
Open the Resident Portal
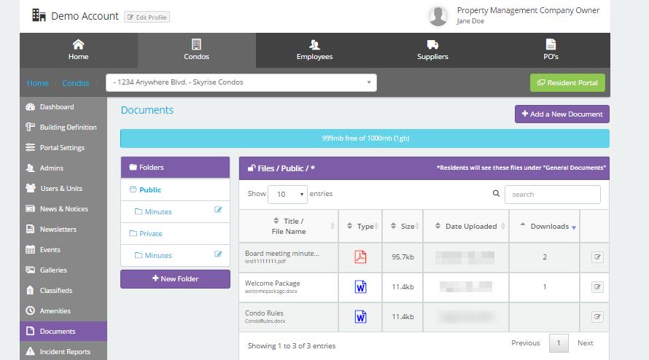567,82
